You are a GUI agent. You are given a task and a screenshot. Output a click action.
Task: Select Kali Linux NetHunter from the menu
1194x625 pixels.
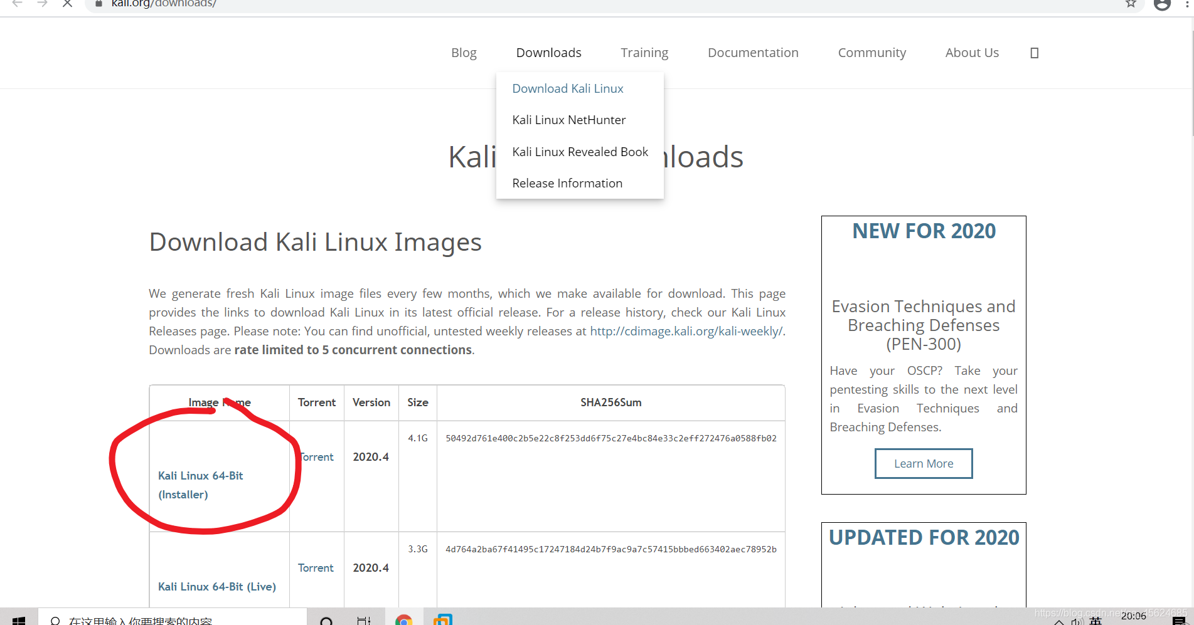pyautogui.click(x=568, y=120)
